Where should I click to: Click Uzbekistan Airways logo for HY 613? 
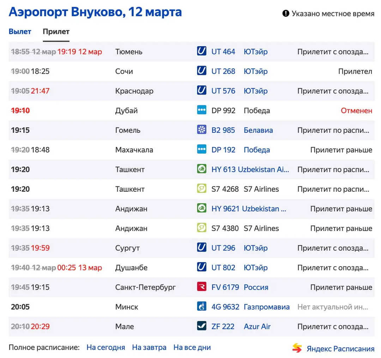click(x=201, y=169)
